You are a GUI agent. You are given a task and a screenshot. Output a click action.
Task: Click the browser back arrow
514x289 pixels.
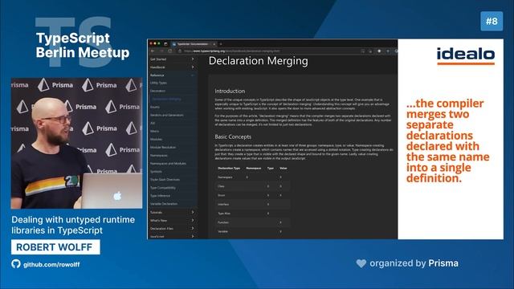coord(153,51)
